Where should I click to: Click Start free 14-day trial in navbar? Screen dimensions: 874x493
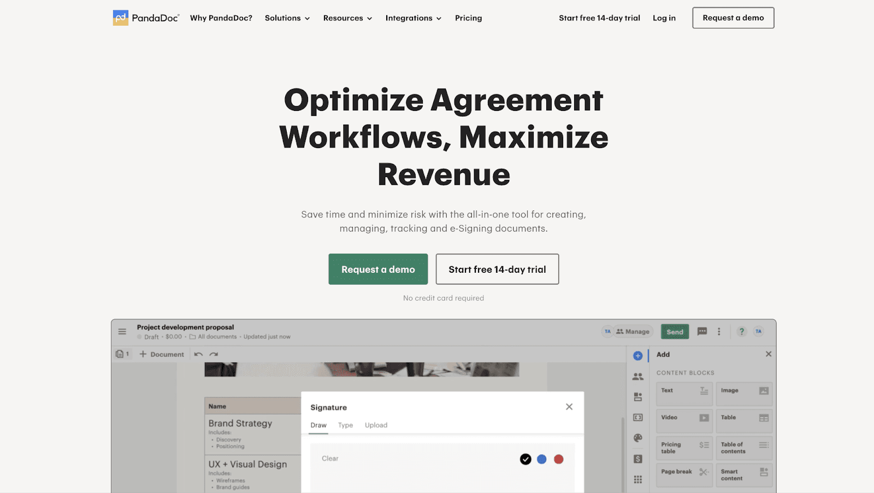599,18
